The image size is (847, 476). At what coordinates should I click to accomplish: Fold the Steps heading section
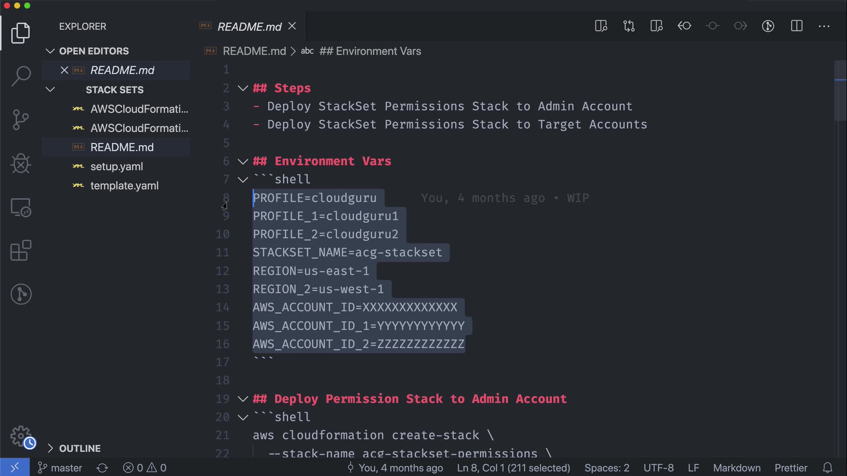(x=243, y=88)
